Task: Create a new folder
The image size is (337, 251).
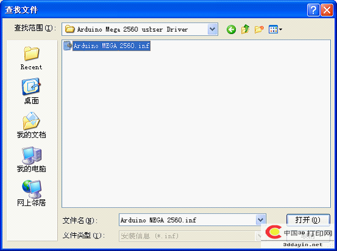Action: (259, 29)
